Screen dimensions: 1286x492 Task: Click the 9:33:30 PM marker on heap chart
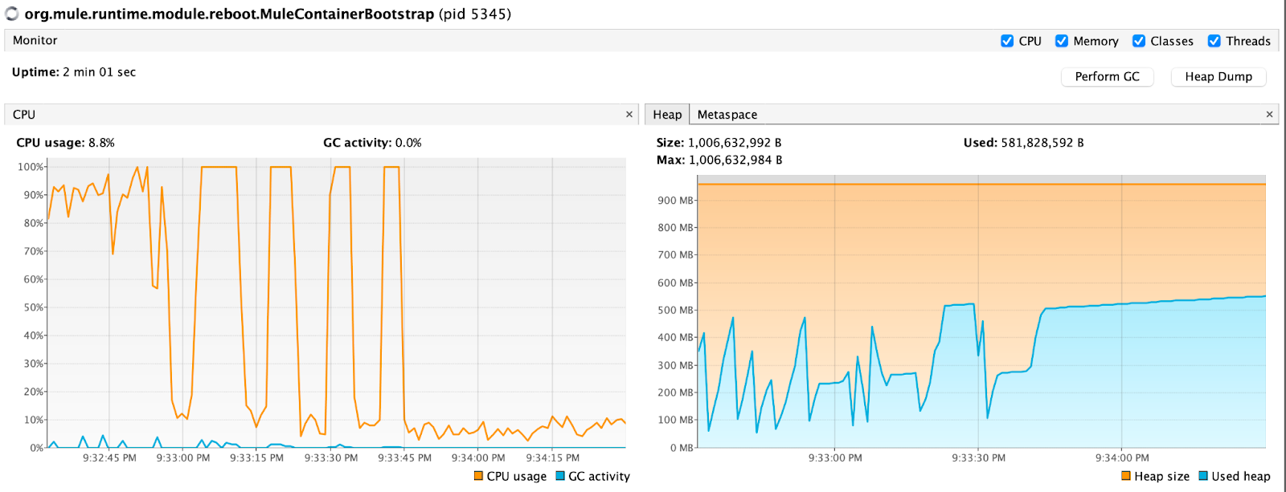pos(978,457)
